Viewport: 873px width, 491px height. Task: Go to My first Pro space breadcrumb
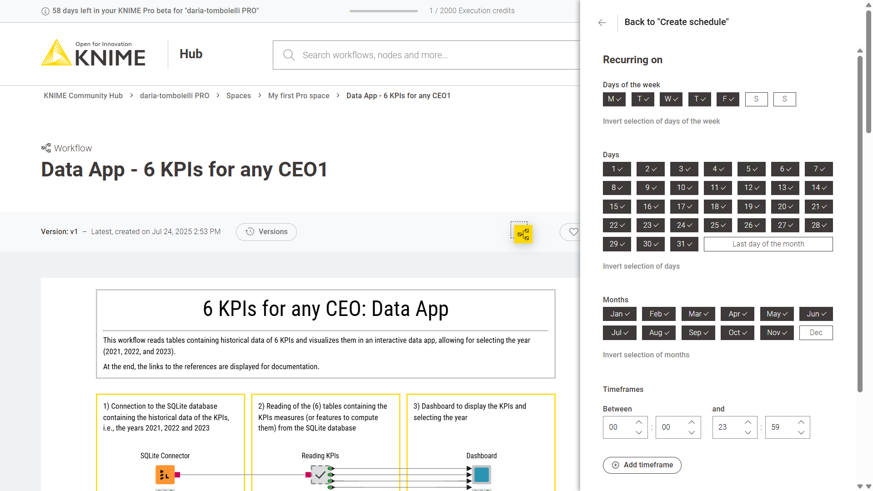tap(298, 95)
